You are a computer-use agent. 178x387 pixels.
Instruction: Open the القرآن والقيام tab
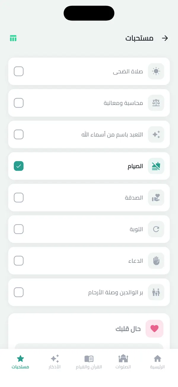[89, 361]
